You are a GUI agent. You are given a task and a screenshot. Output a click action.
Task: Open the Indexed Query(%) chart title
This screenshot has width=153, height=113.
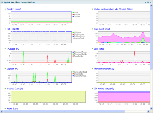point(15,88)
